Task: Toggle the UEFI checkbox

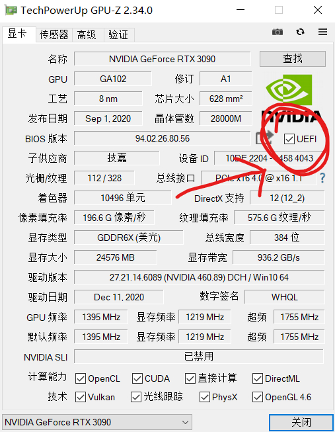Action: point(289,139)
